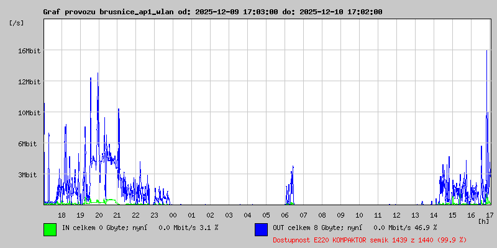The width and height of the screenshot is (497, 248).
Task: Click the hour 15 x-axis label
Action: coord(452,215)
